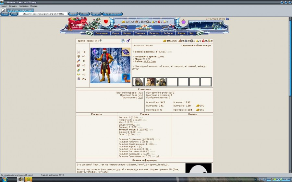Open the Рулетка menu tab
This screenshot has height=182, width=292.
154,33
